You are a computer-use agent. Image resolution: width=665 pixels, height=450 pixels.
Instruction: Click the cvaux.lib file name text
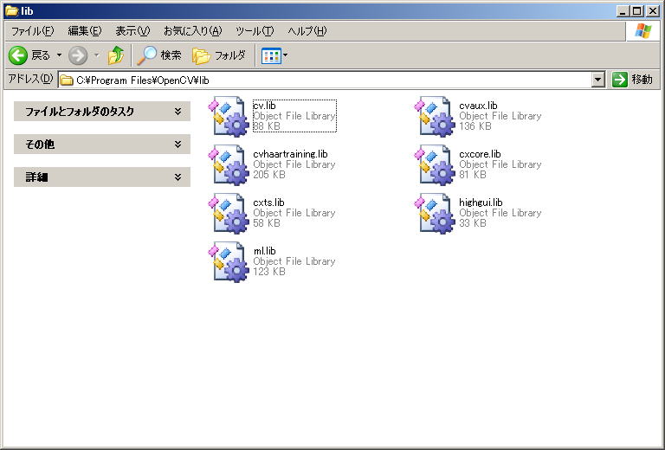coord(478,106)
